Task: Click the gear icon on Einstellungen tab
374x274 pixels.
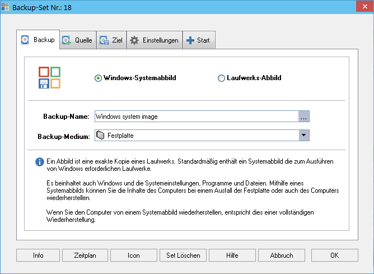Action: pyautogui.click(x=134, y=40)
